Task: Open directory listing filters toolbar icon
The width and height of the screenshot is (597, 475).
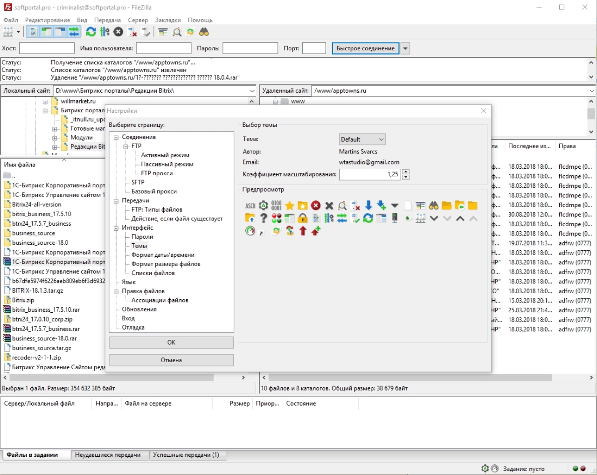Action: point(163,32)
